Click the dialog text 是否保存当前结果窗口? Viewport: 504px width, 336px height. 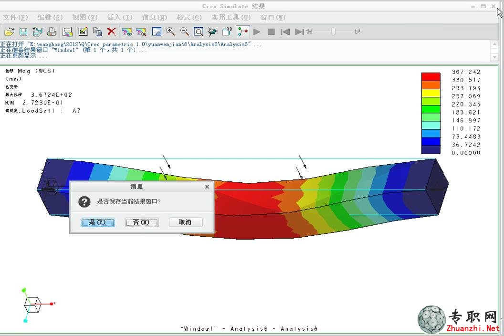(128, 201)
